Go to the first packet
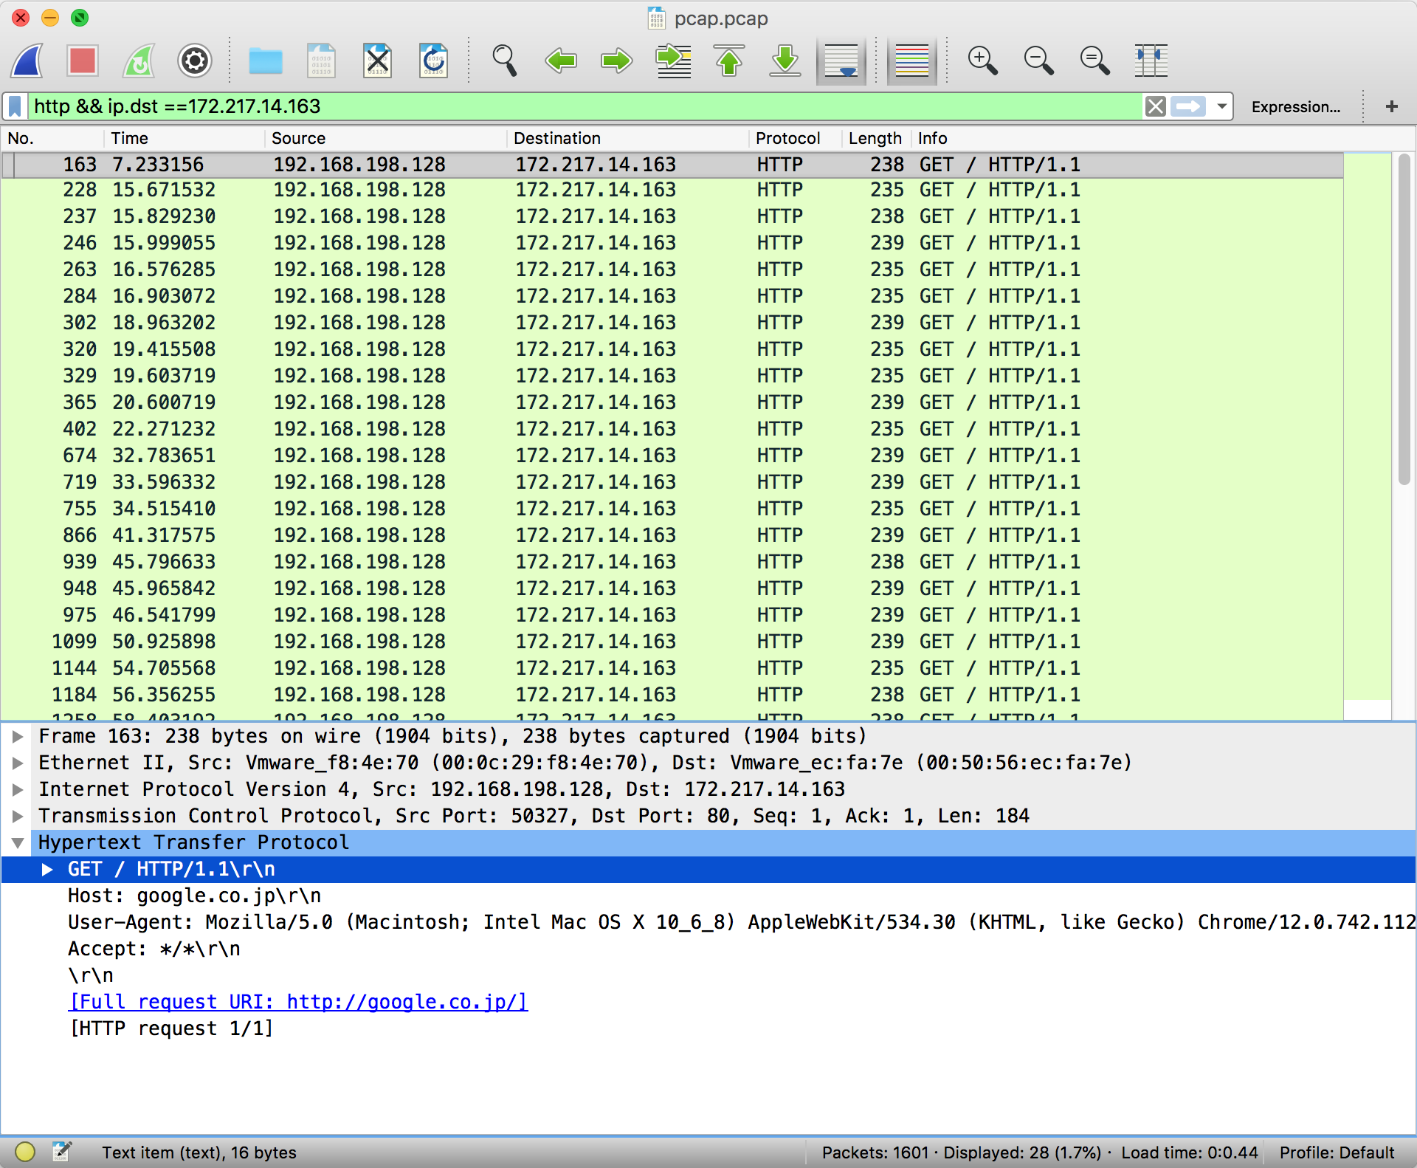 (728, 61)
